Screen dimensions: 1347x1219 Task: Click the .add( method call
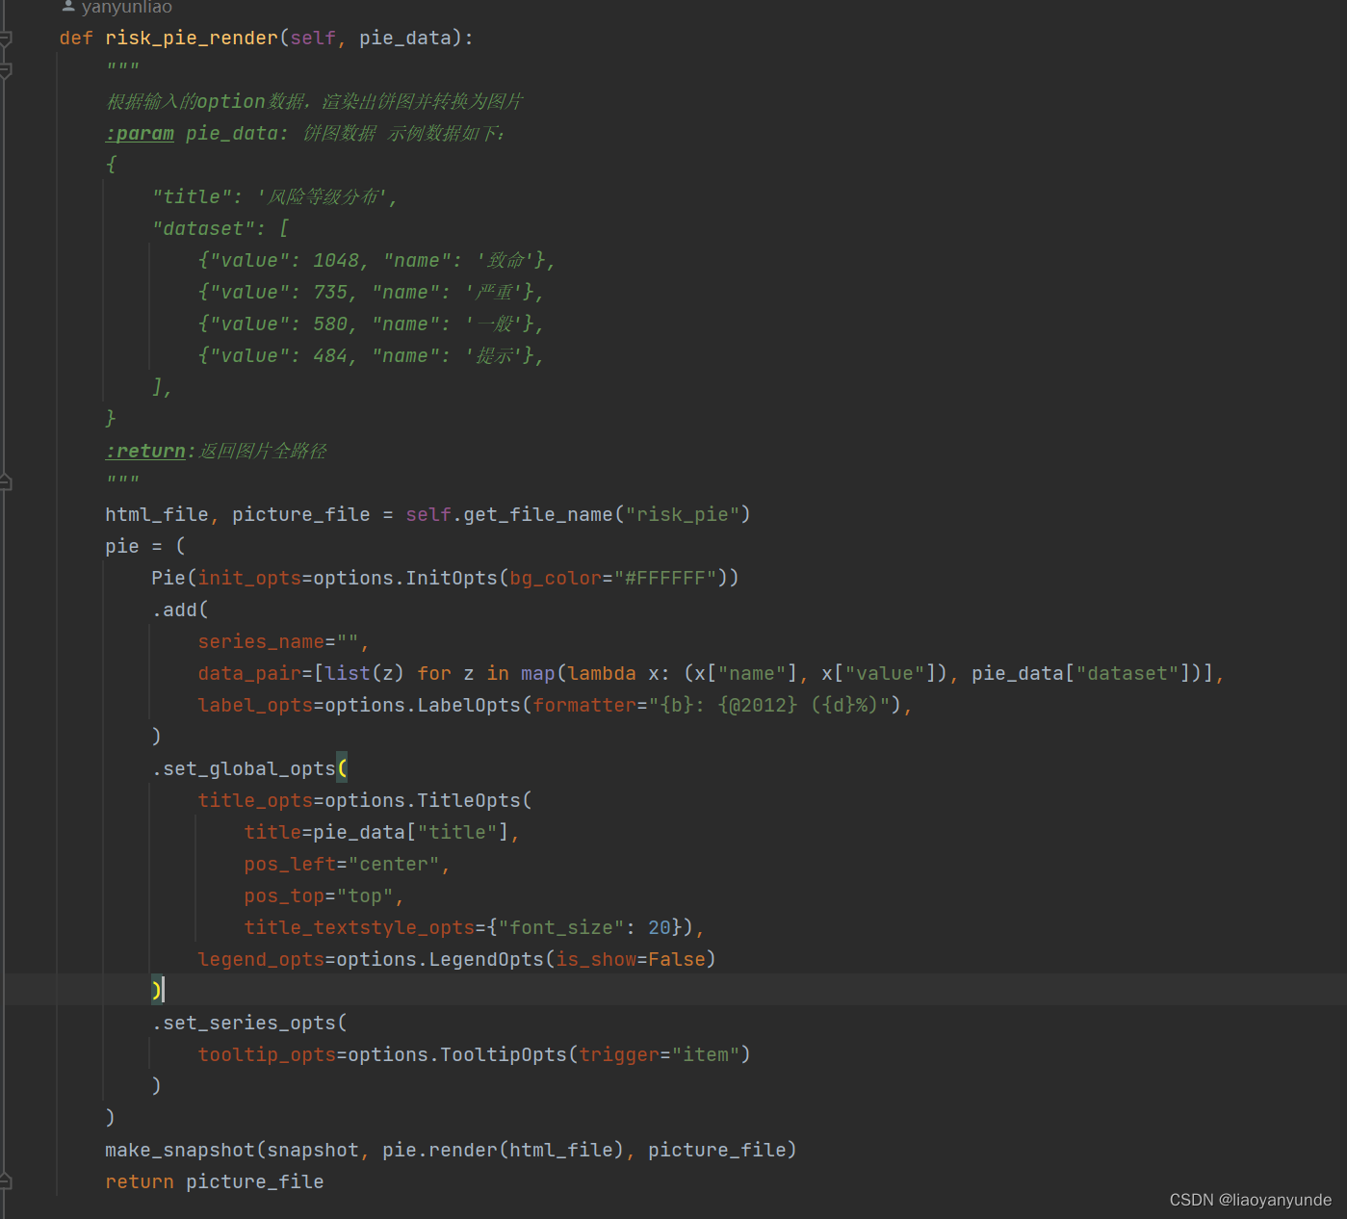(x=180, y=610)
